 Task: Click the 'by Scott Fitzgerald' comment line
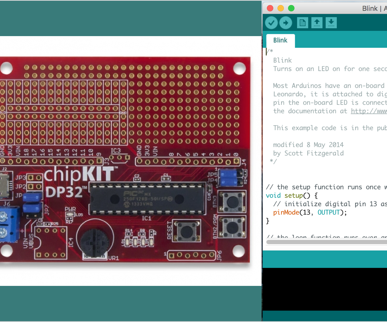308,153
